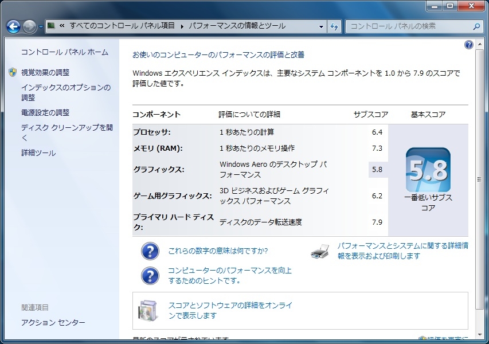Click the 5.8 base score badge
The height and width of the screenshot is (344, 489).
pos(428,170)
